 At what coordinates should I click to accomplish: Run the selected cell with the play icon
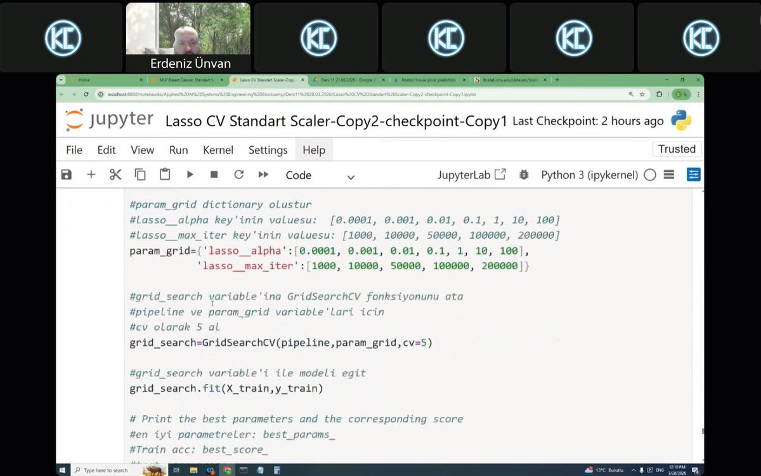[x=190, y=175]
